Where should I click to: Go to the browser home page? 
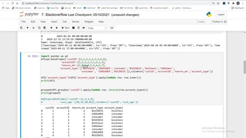[17, 3]
